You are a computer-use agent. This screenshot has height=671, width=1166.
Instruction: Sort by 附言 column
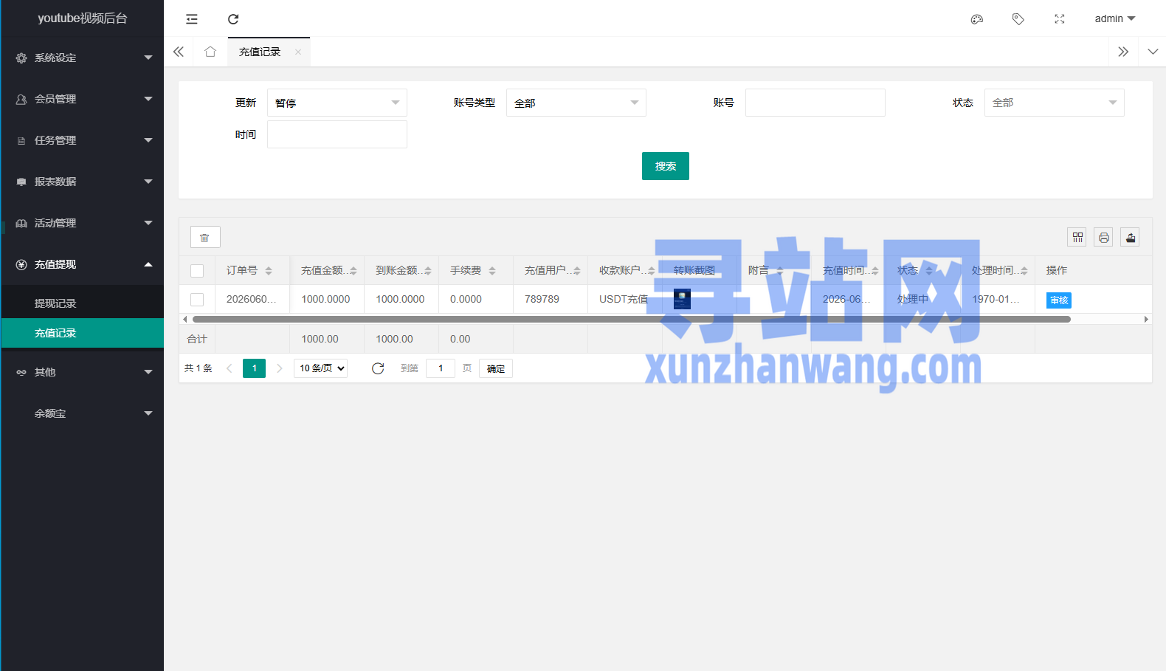780,271
